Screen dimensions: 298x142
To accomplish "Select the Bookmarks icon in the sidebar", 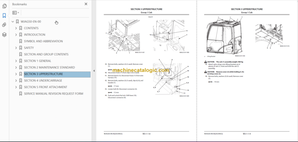I will pyautogui.click(x=4, y=16).
